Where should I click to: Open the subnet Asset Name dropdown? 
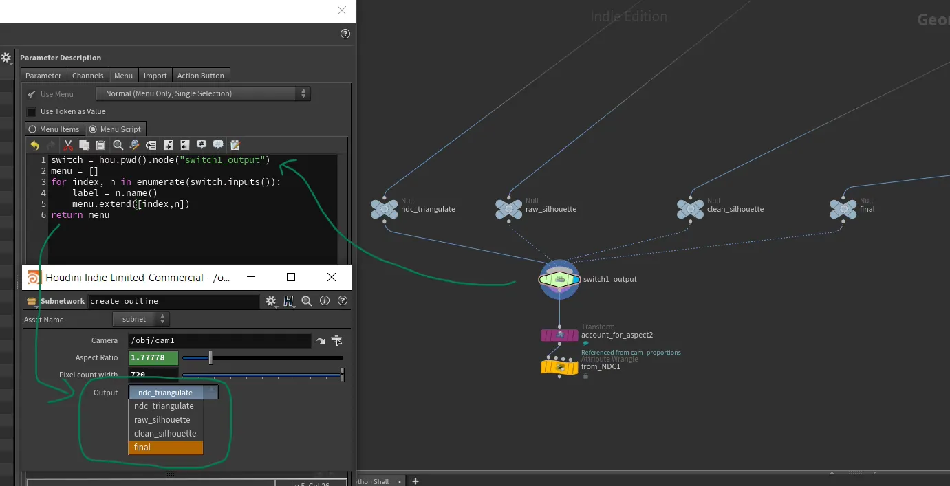tap(140, 319)
